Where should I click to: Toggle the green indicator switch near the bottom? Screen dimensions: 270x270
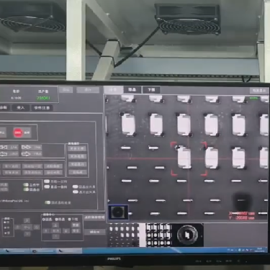pos(48,202)
